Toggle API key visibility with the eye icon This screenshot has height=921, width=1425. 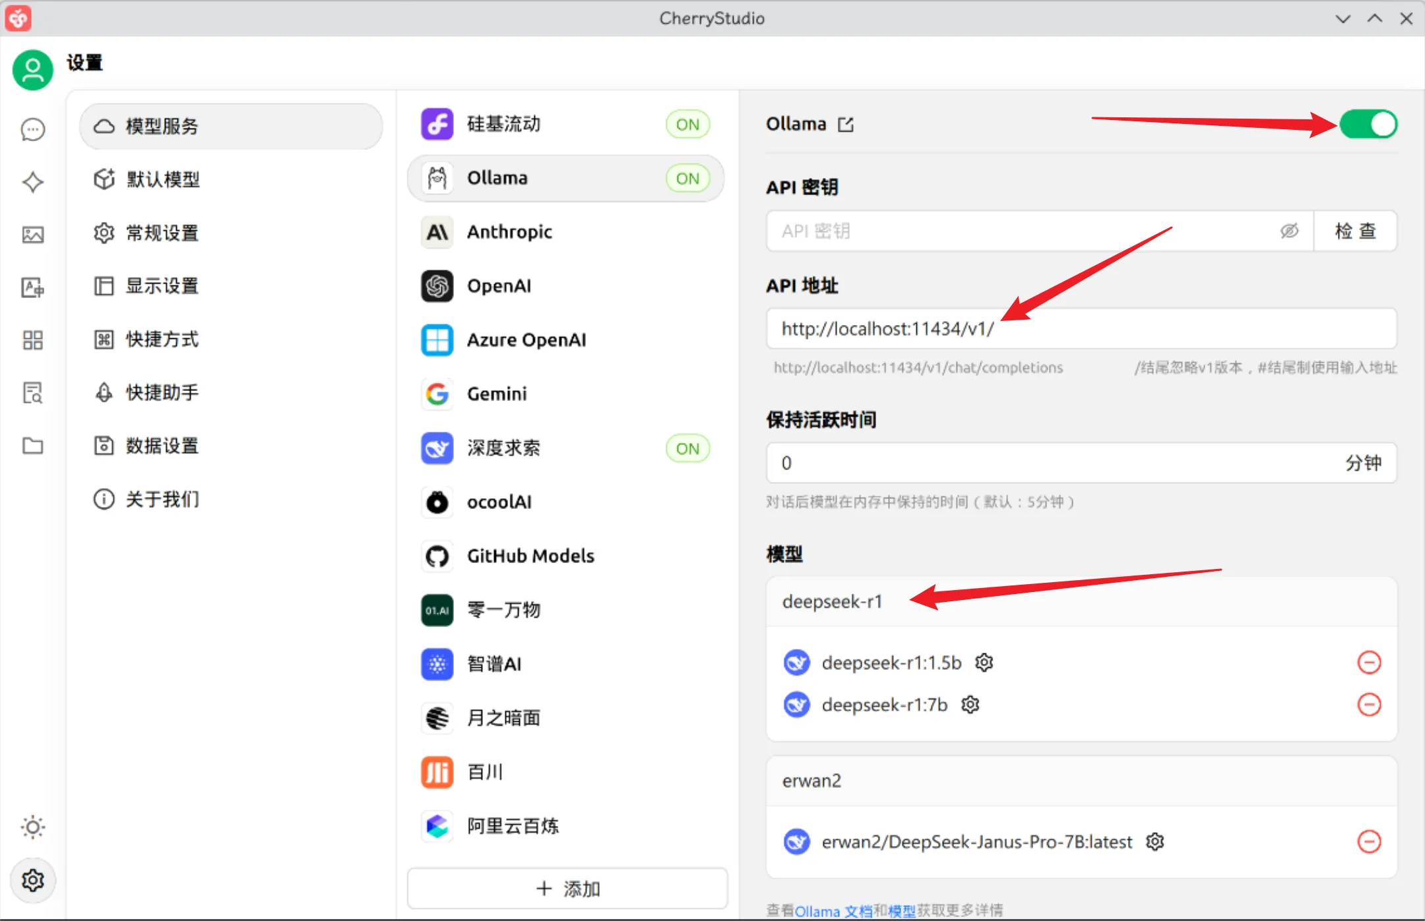[1289, 231]
